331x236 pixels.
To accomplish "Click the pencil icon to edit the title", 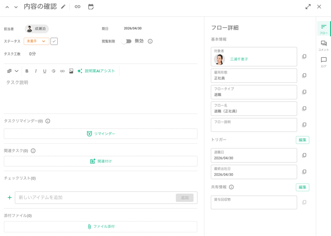I will [x=64, y=7].
